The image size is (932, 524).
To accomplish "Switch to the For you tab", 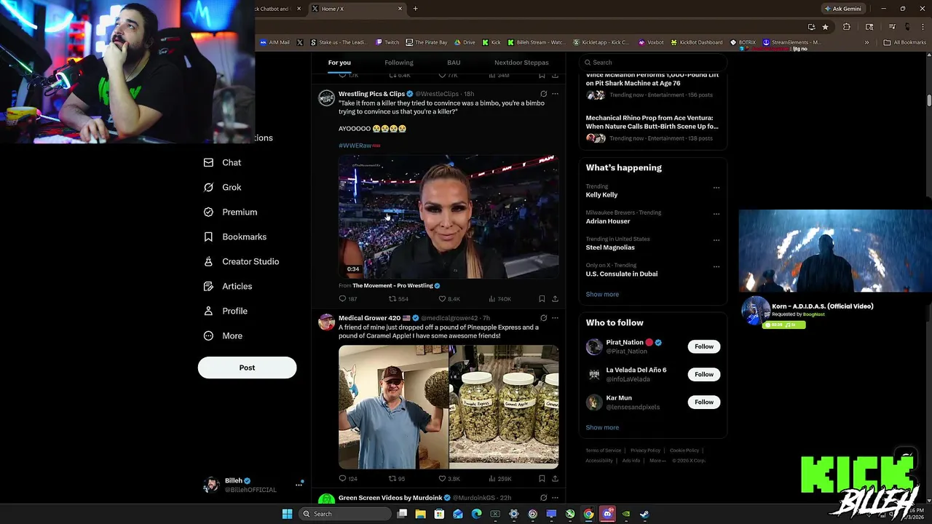I will click(x=339, y=63).
